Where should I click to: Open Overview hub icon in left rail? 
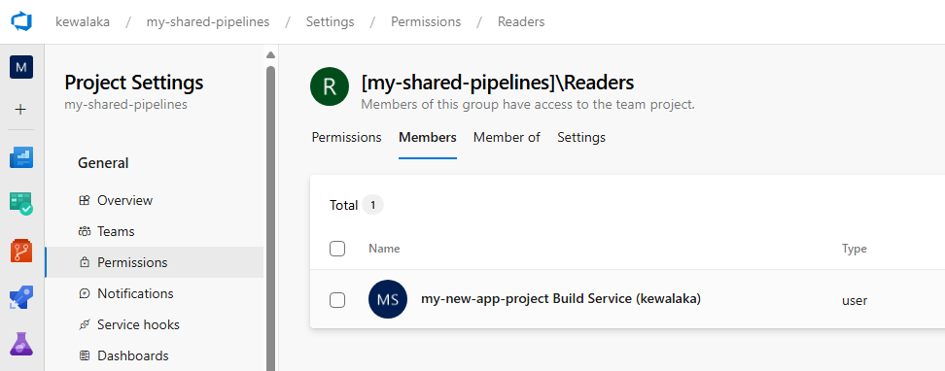tap(21, 157)
